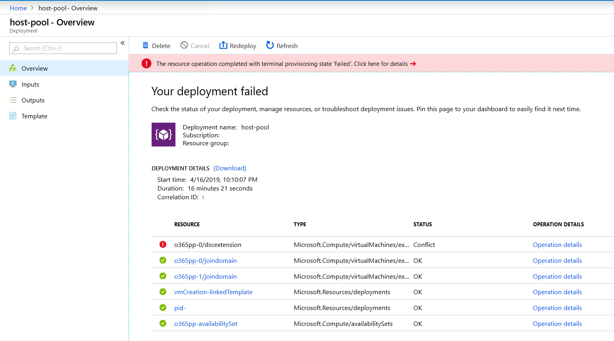This screenshot has height=341, width=614.
Task: Open the vmCreation-linkedTemplate resource link
Action: pyautogui.click(x=213, y=292)
